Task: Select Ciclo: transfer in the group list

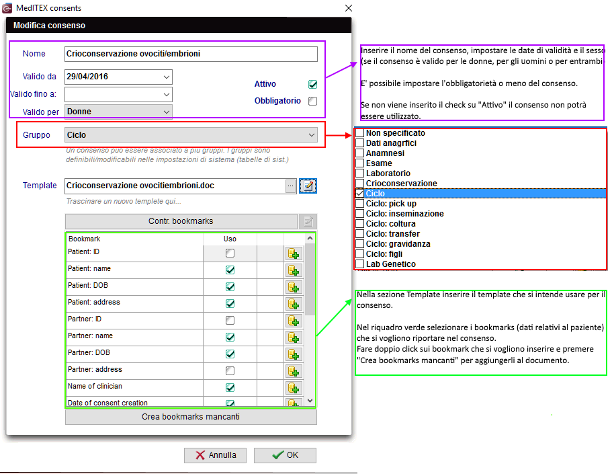Action: click(392, 234)
